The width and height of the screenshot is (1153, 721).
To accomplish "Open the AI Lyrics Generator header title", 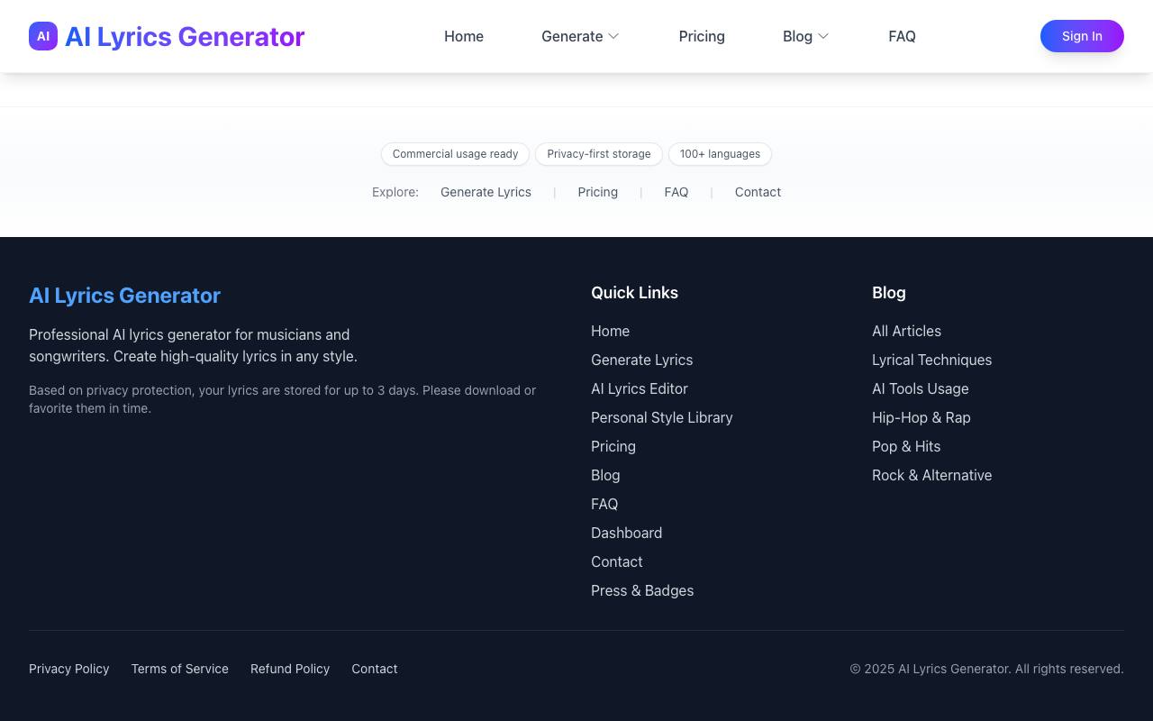I will click(x=185, y=36).
